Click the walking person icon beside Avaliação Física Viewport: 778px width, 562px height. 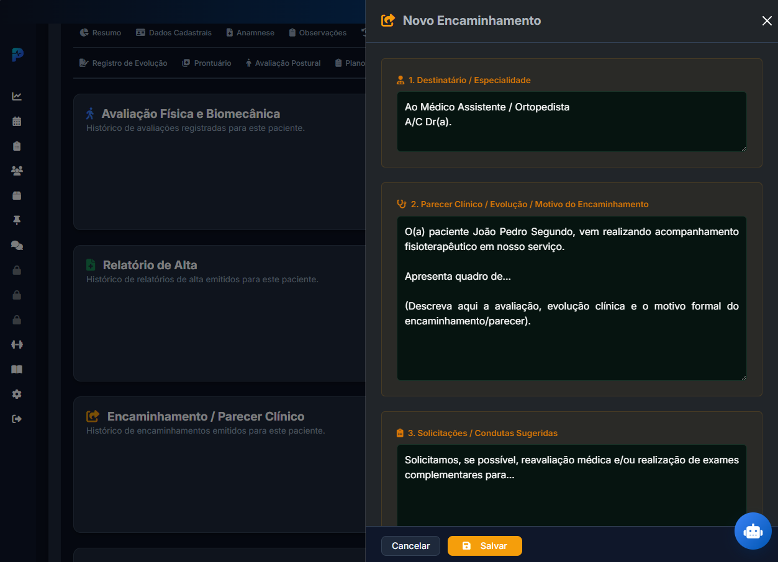click(x=91, y=114)
